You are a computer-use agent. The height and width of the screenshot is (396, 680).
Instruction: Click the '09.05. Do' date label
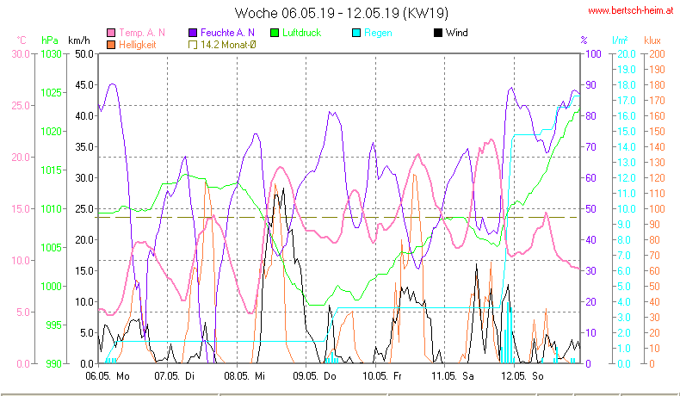[x=314, y=376]
